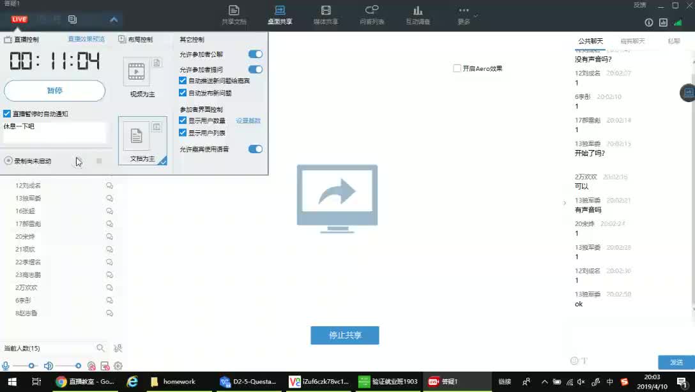Viewport: 695px width, 392px height.
Task: Uncheck 自动发布新问题 checkbox
Action: 183,93
